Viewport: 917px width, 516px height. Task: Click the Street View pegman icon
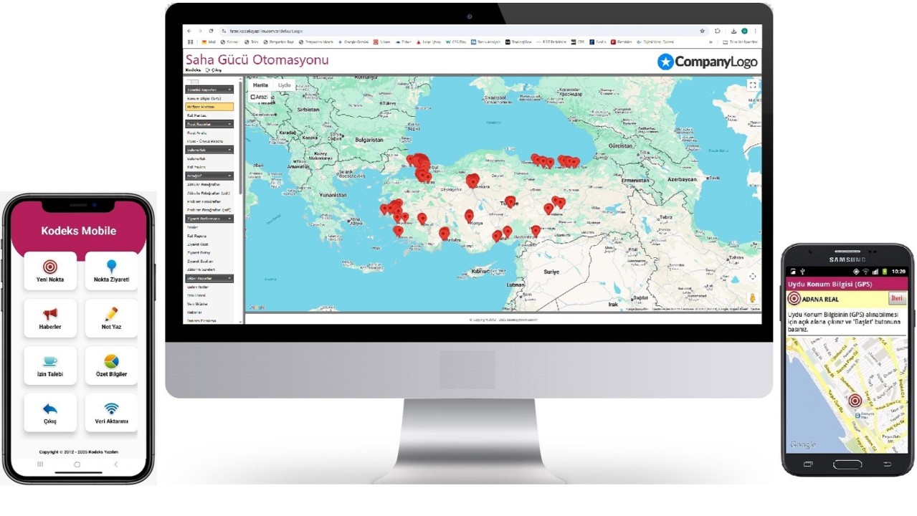pyautogui.click(x=753, y=298)
